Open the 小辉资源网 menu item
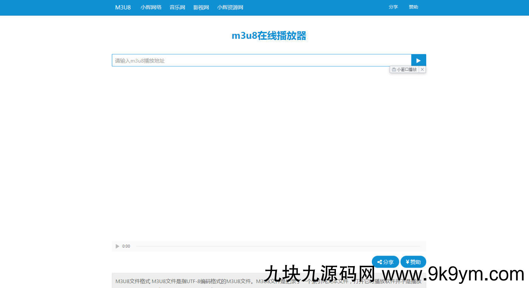The height and width of the screenshot is (288, 529). (230, 7)
